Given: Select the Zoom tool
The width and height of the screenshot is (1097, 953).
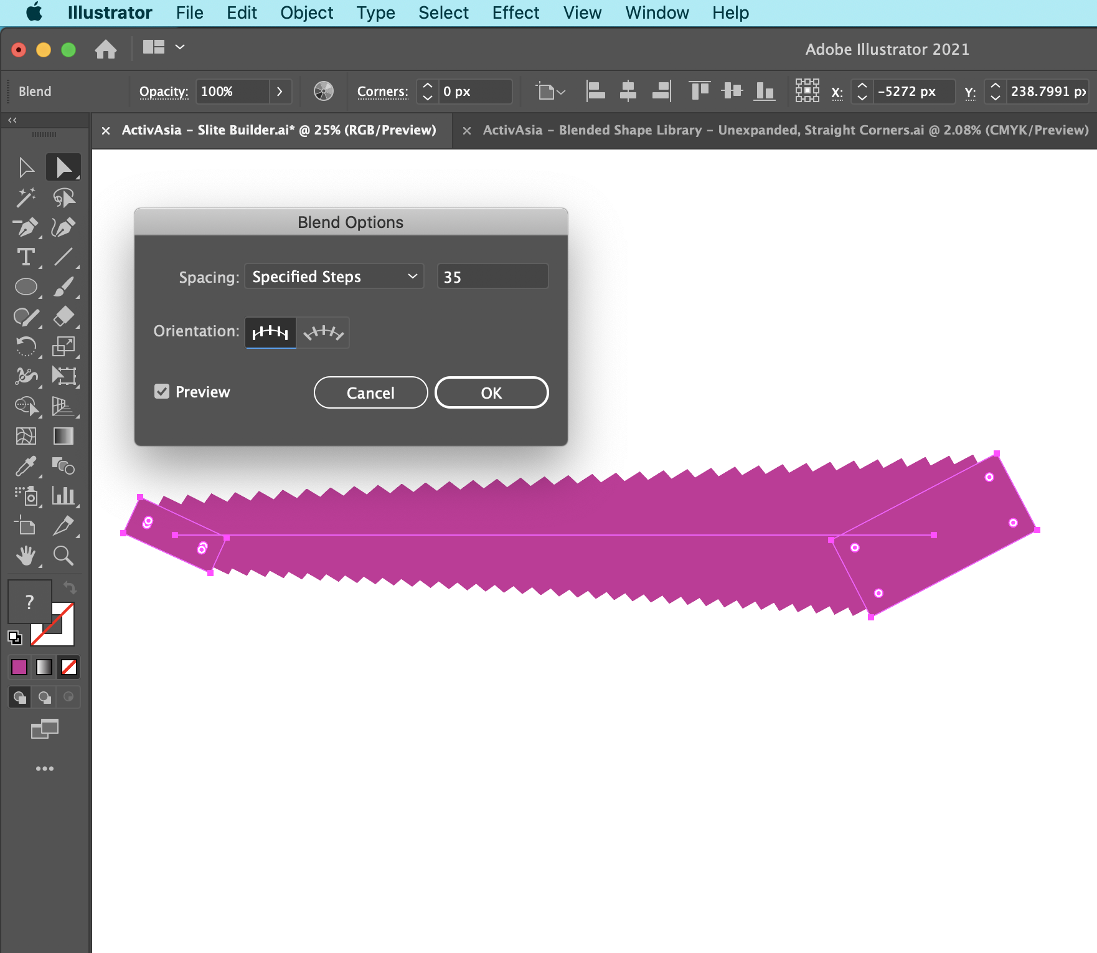Looking at the screenshot, I should point(64,556).
